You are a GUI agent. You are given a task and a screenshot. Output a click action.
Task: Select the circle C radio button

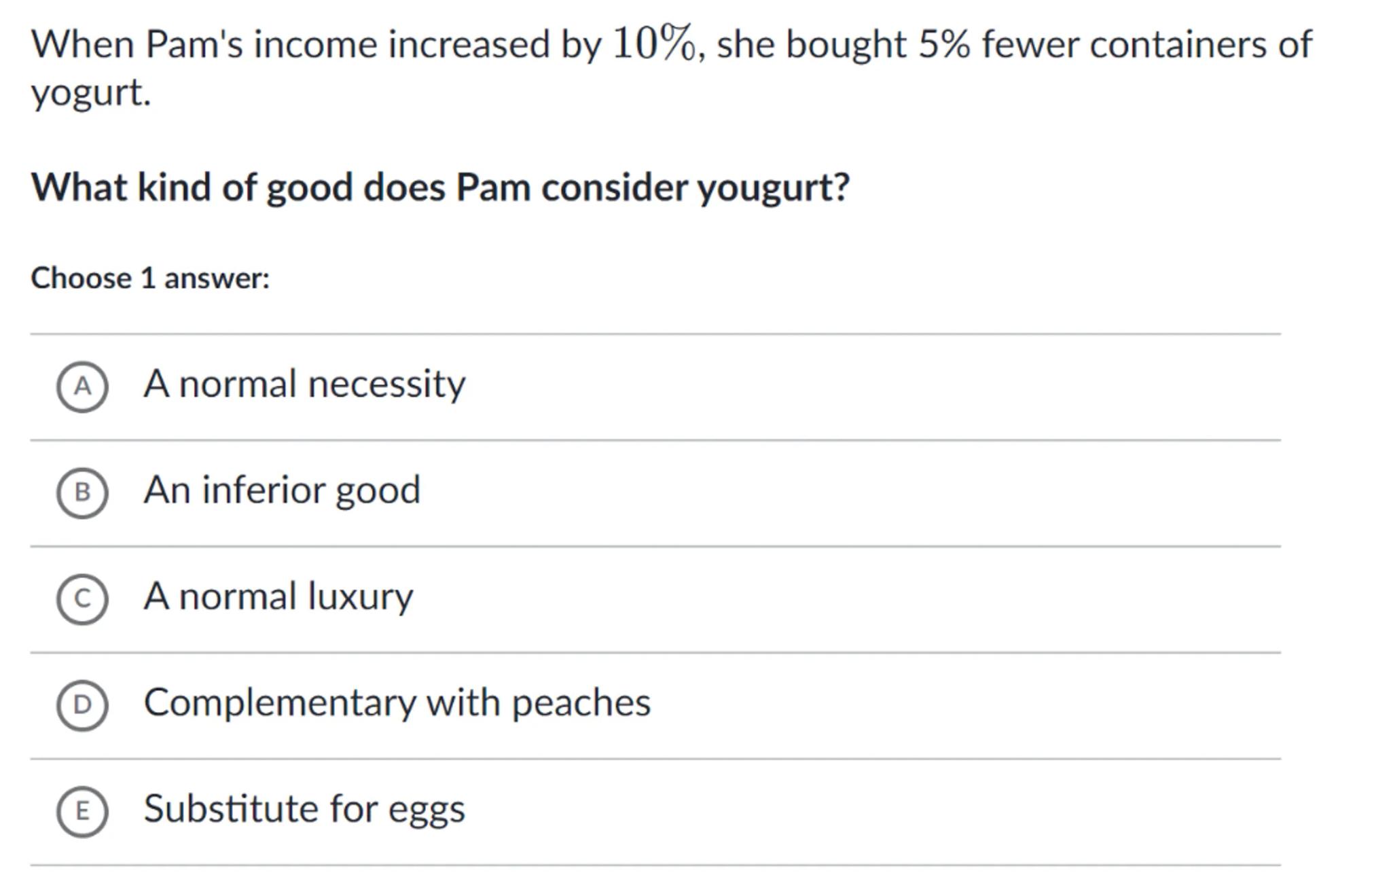click(x=82, y=599)
